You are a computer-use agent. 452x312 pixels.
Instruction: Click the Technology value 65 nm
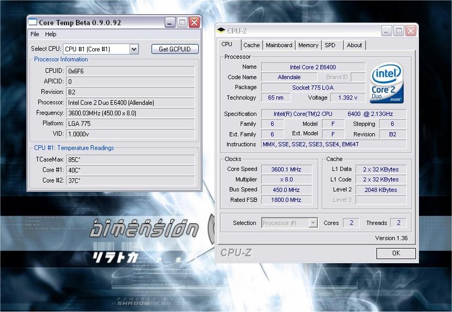pos(276,98)
